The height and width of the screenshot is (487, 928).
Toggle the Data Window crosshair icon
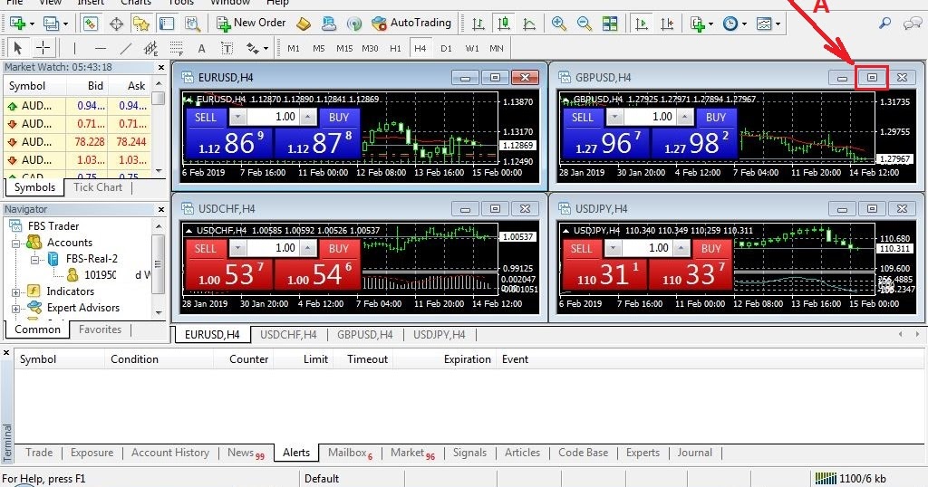click(116, 24)
